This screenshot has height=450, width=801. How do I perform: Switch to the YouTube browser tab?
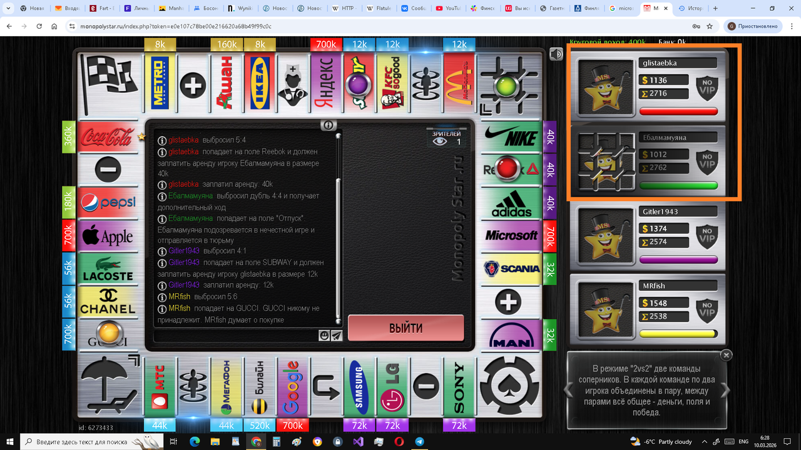(x=448, y=9)
